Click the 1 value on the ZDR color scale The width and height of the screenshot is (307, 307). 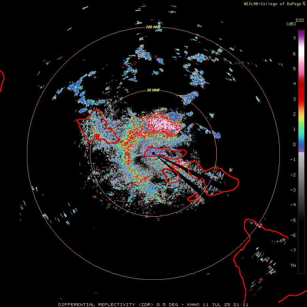(294, 129)
